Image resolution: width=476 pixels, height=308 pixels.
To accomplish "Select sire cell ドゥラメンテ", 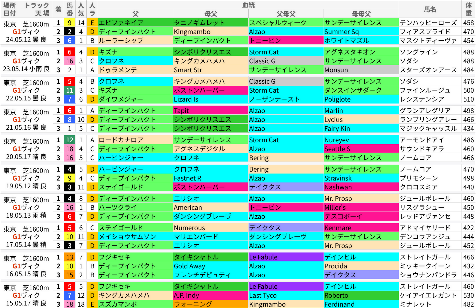I will coord(135,70).
